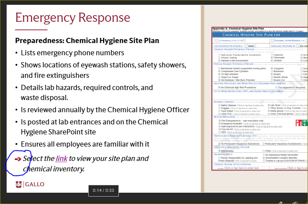This screenshot has width=308, height=204.
Task: Click the Emergency Response slide title
Action: pos(73,17)
